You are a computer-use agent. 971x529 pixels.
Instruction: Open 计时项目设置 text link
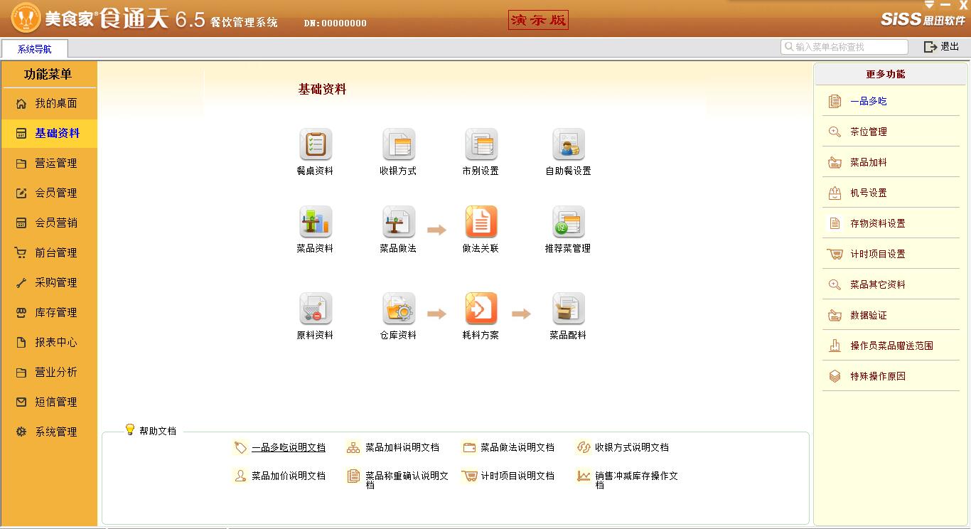(878, 254)
